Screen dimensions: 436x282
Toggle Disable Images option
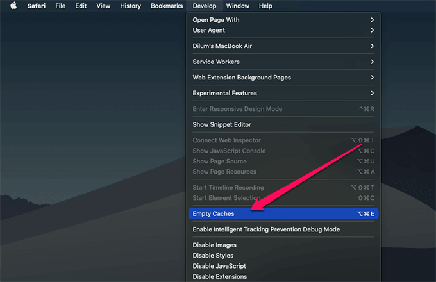pos(283,245)
